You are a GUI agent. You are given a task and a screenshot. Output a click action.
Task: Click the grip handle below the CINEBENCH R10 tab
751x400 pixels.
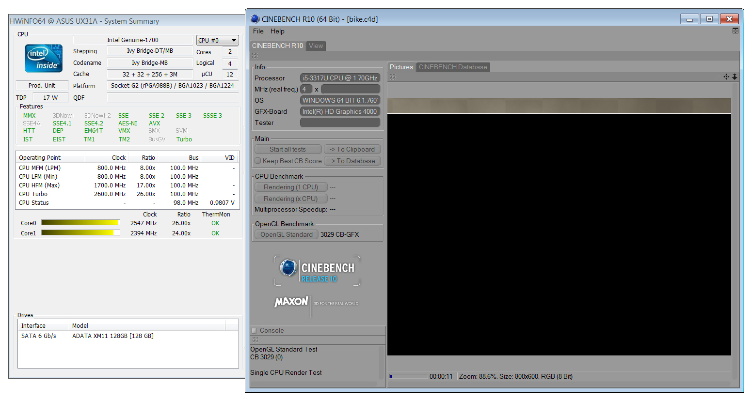click(x=255, y=56)
